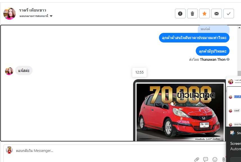Mark conversation done with checkmark button
Image resolution: width=241 pixels, height=162 pixels.
click(x=229, y=13)
